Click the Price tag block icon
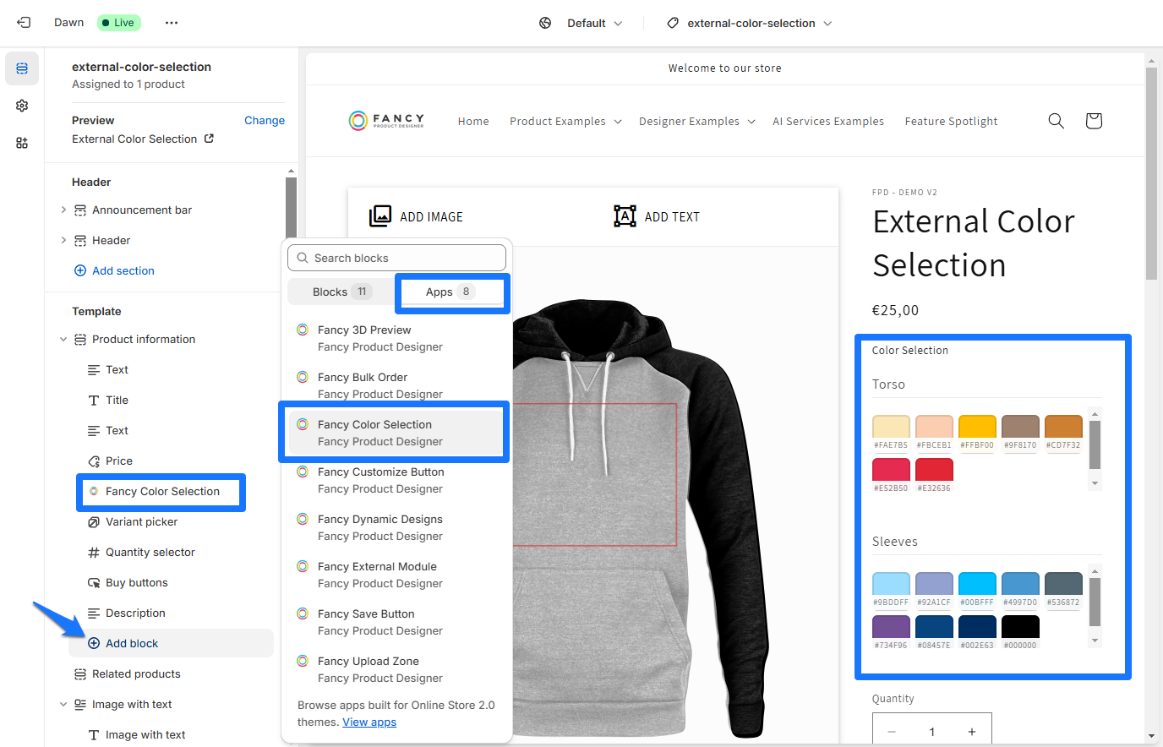The image size is (1163, 747). pyautogui.click(x=94, y=461)
